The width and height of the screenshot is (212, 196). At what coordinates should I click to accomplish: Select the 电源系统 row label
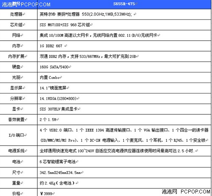(17, 151)
